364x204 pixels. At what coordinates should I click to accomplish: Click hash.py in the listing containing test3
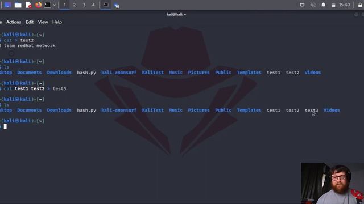(x=86, y=110)
